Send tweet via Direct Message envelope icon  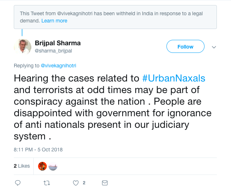[x=105, y=183]
